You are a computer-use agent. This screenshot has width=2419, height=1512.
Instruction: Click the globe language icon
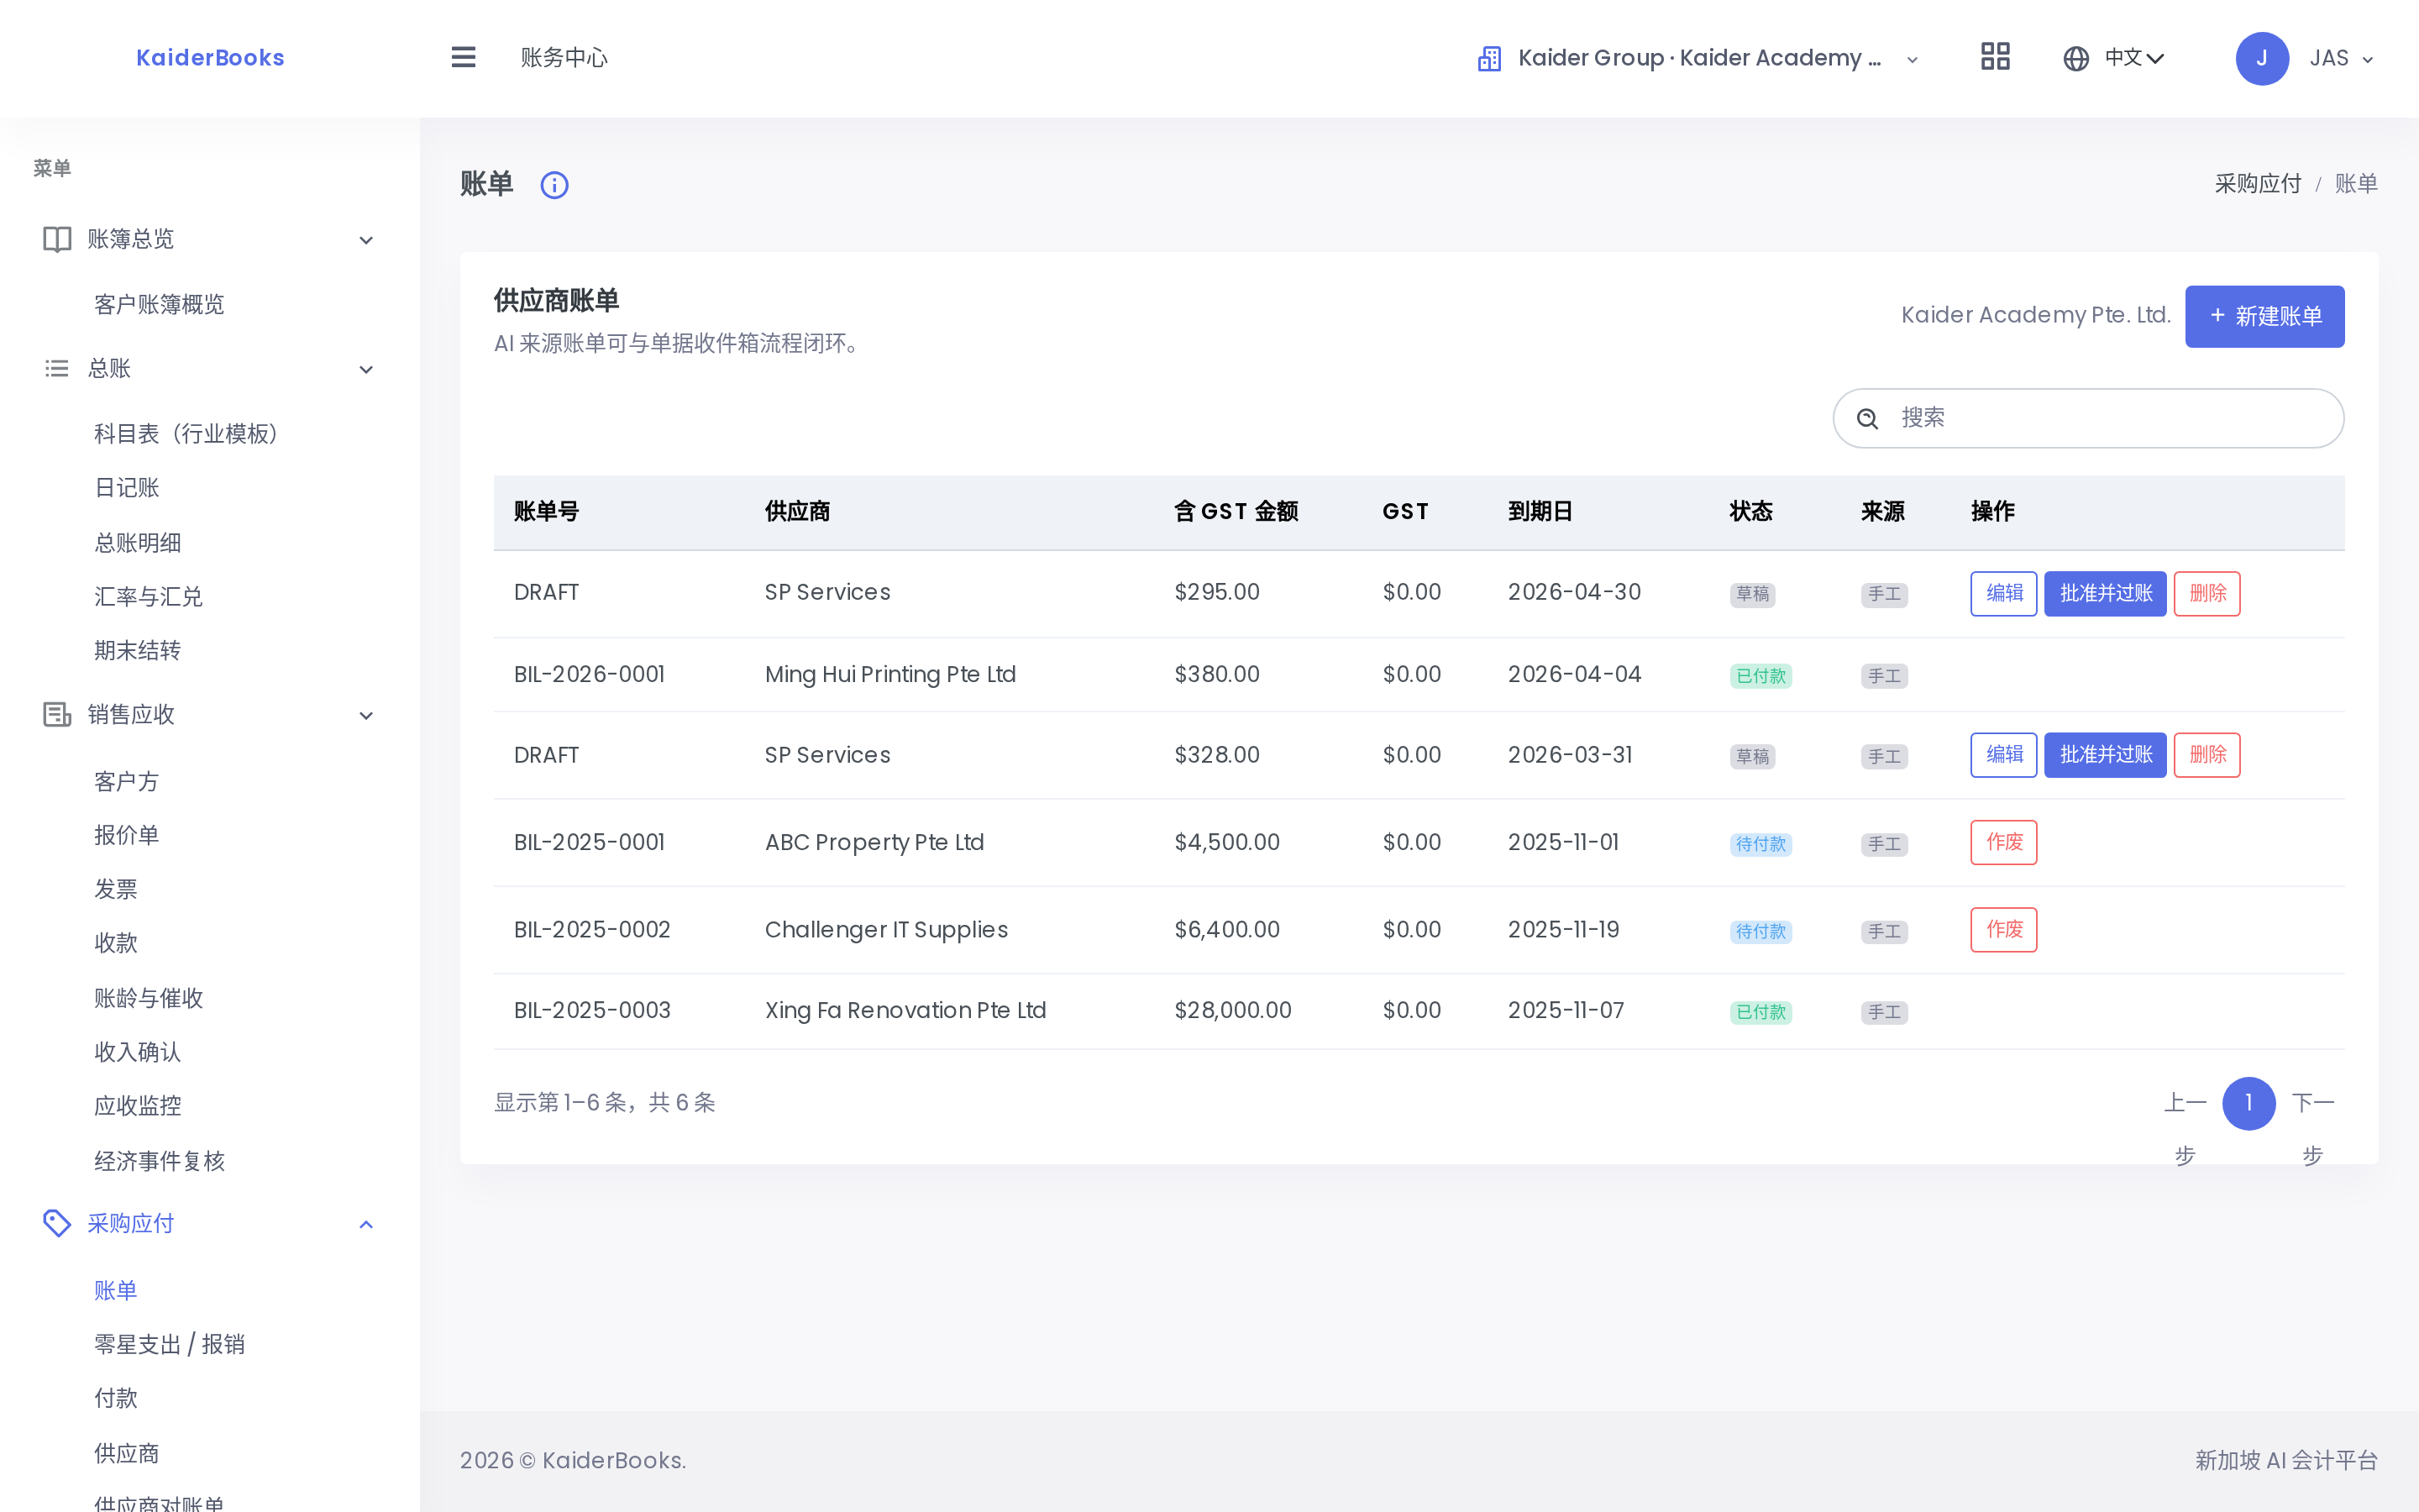[x=2076, y=59]
